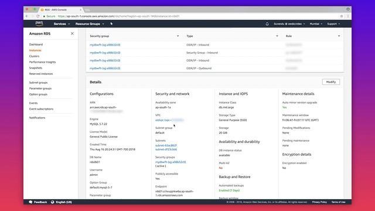The width and height of the screenshot is (375, 211).
Task: Open Reserved instances in sidebar
Action: tap(41, 74)
